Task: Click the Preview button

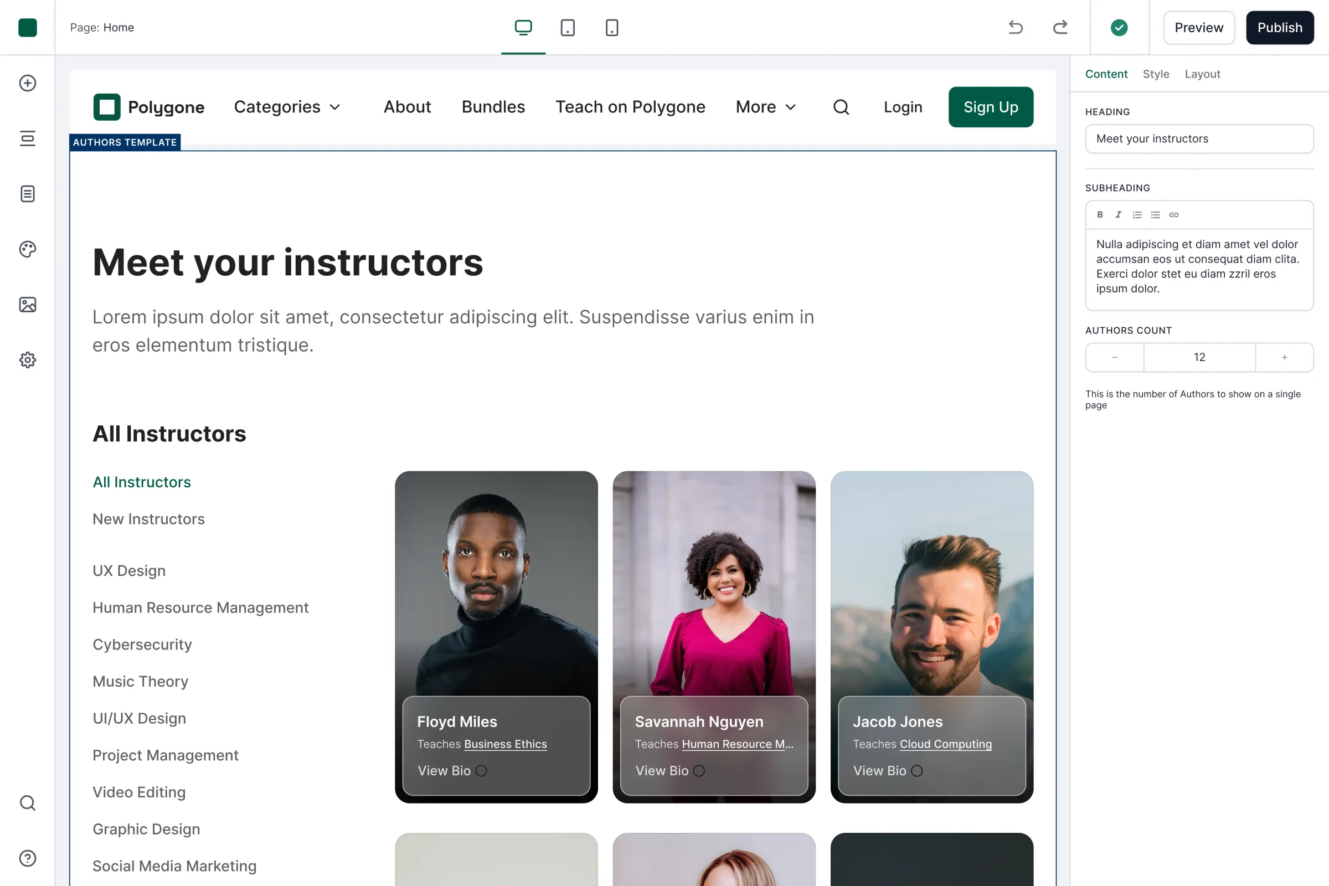Action: tap(1198, 27)
